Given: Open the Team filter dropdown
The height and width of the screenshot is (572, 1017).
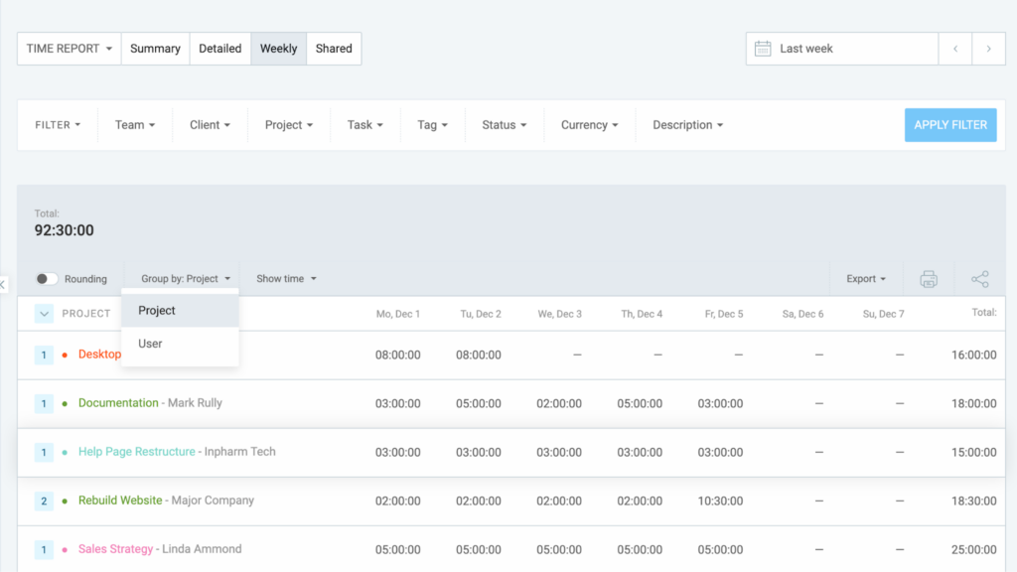Looking at the screenshot, I should pos(135,125).
